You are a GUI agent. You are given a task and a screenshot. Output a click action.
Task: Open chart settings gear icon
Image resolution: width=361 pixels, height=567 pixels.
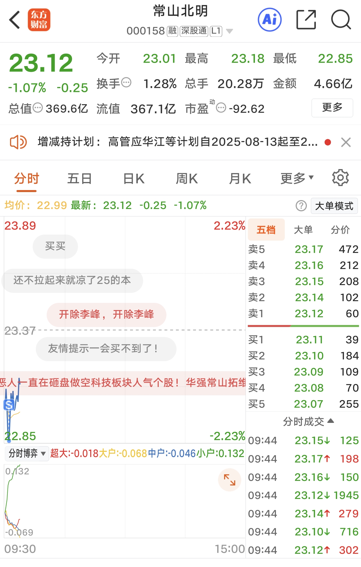(x=340, y=178)
